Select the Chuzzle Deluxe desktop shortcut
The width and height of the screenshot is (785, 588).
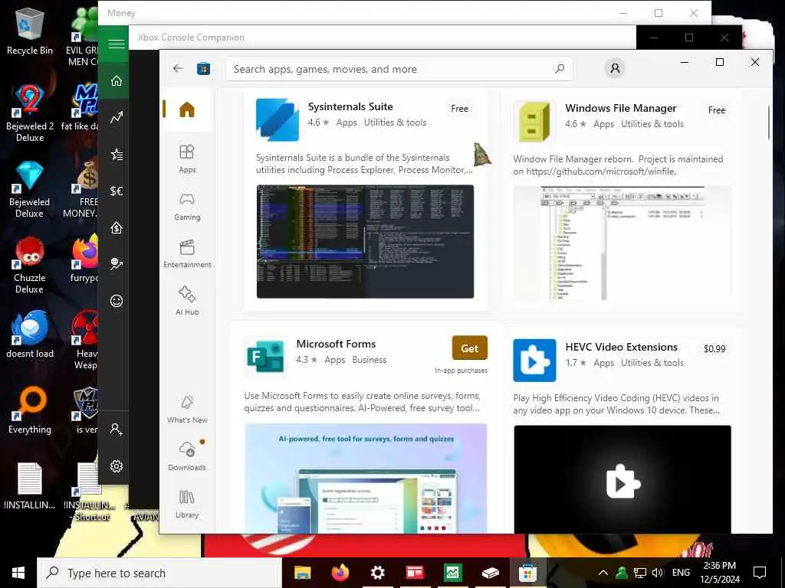[x=30, y=265]
